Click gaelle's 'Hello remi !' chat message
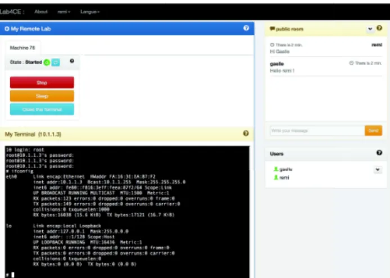The height and width of the screenshot is (278, 390). coord(282,71)
